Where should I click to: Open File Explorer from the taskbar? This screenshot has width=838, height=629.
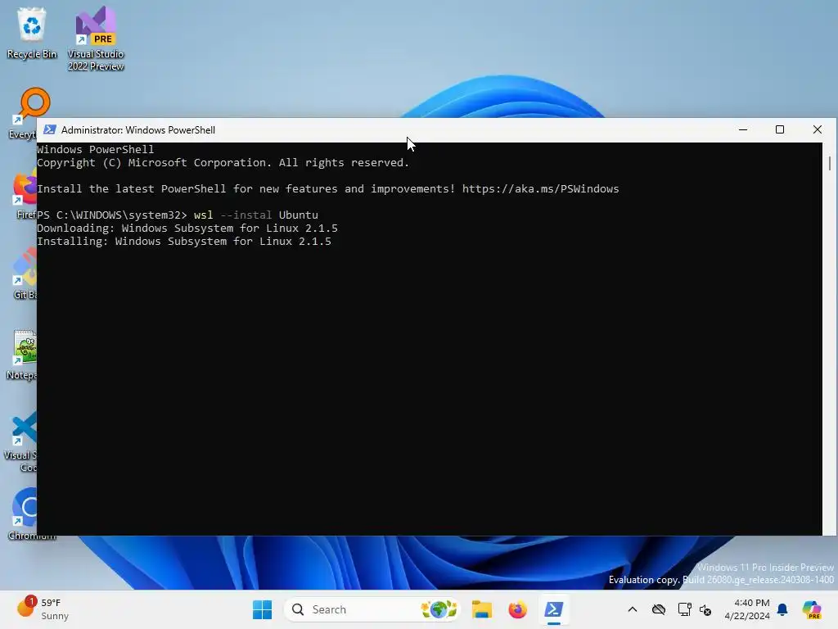(x=481, y=609)
